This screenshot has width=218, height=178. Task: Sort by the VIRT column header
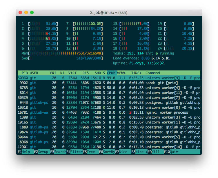[x=72, y=73]
